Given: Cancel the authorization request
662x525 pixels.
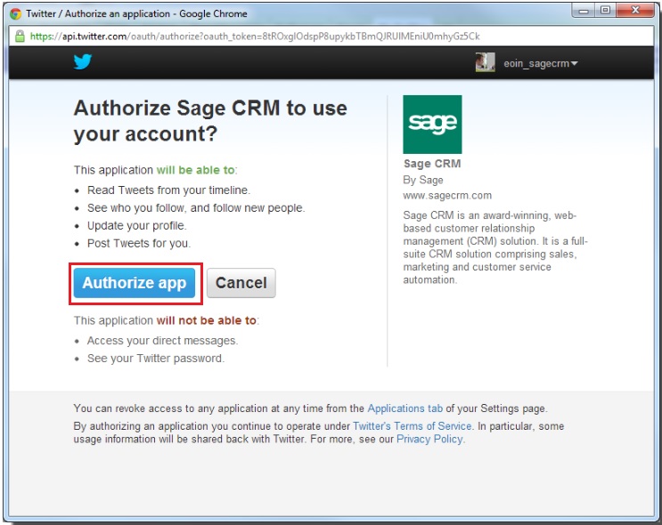Looking at the screenshot, I should click(x=241, y=283).
